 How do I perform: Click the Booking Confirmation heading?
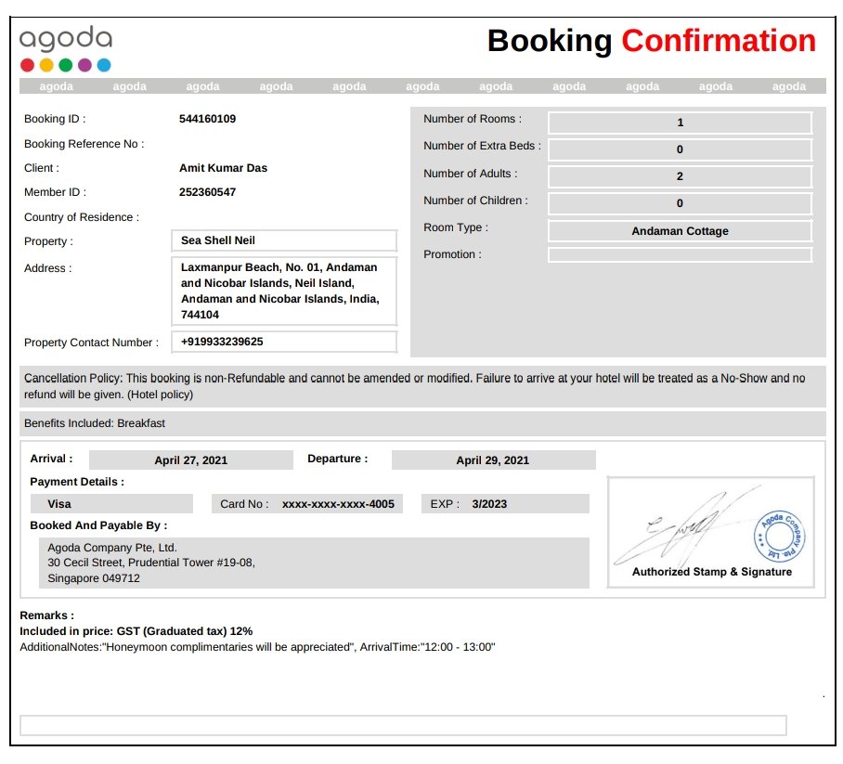[x=651, y=41]
